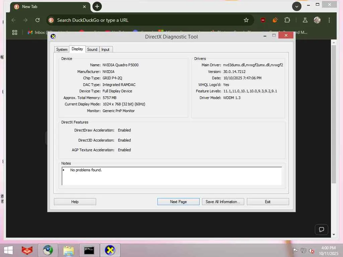Select the Display tab

coord(77,49)
